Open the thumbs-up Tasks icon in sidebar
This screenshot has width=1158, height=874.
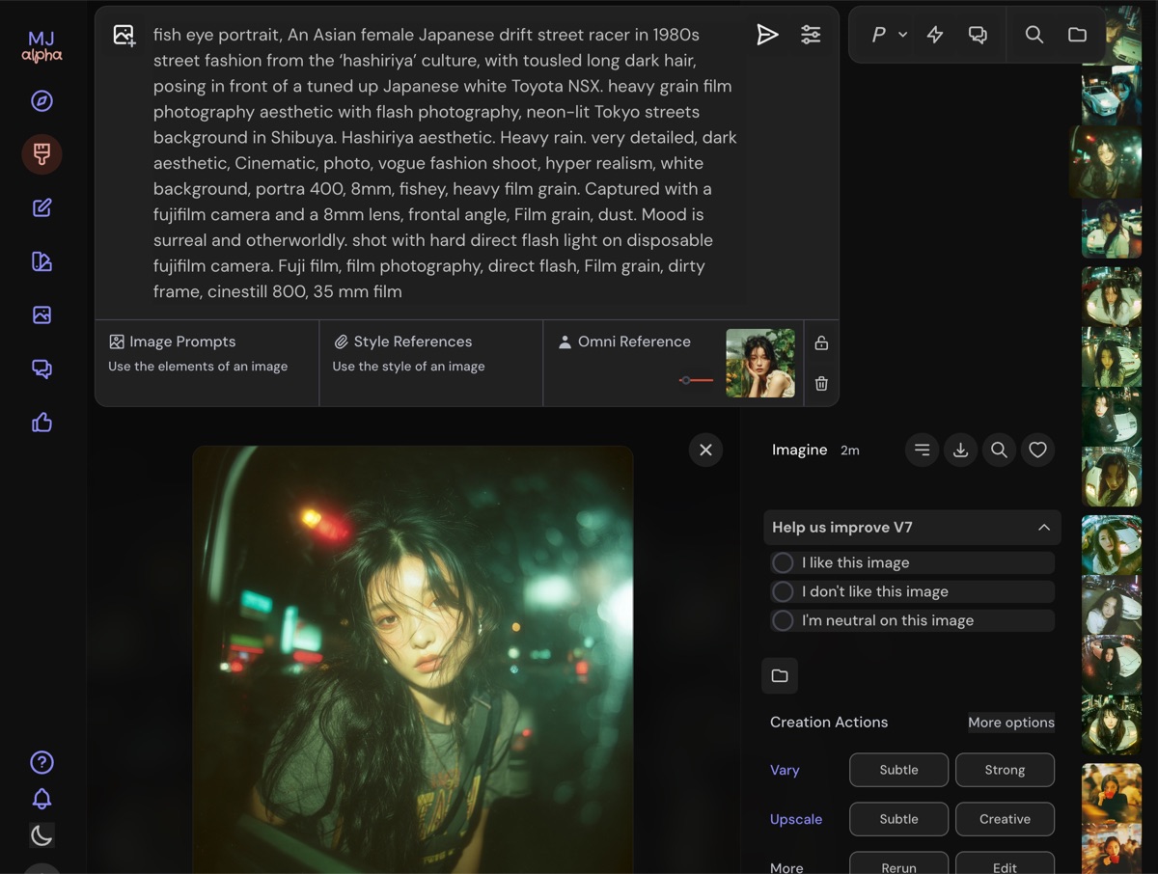click(x=41, y=422)
